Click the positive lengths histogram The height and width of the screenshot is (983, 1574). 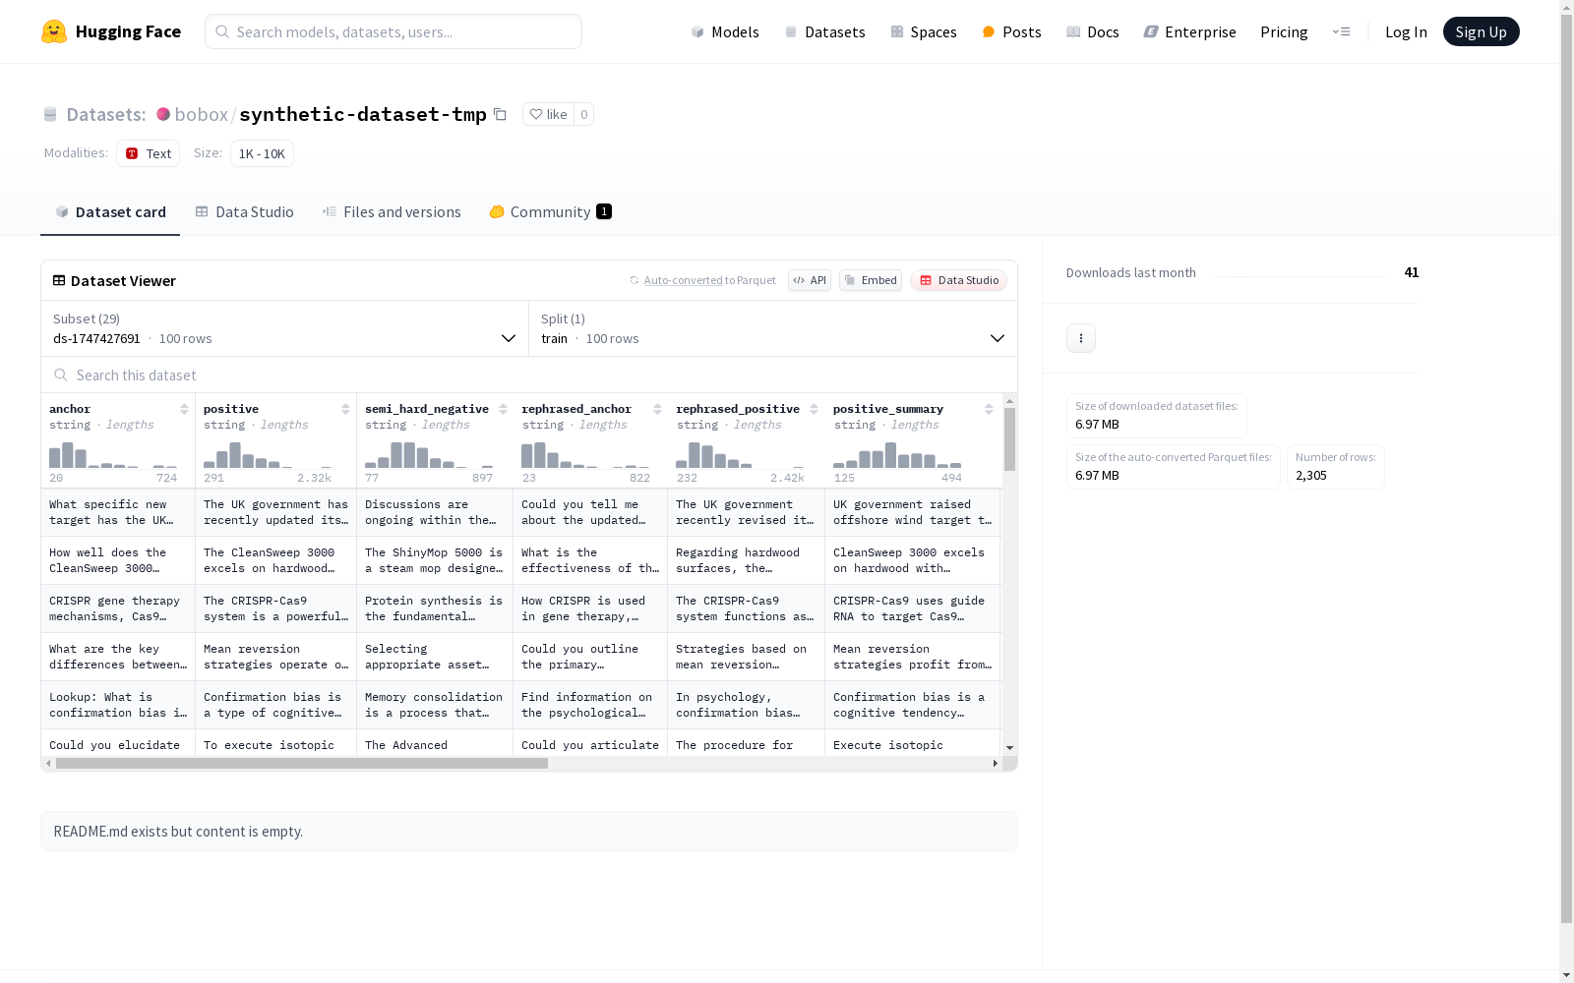268,455
